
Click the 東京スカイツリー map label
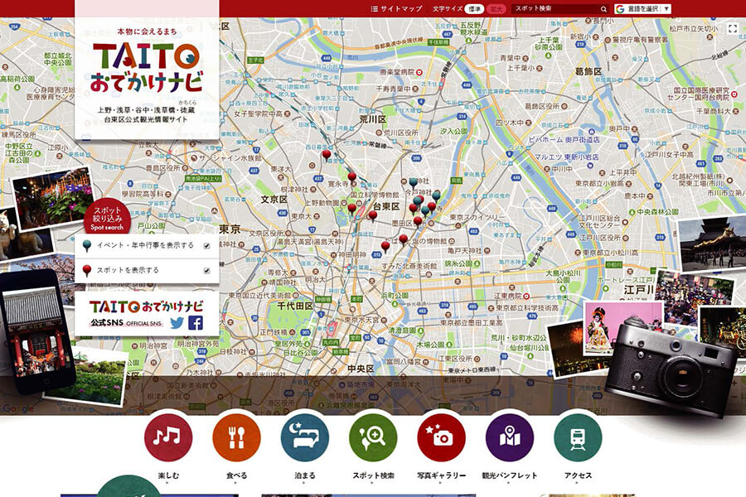tap(477, 217)
